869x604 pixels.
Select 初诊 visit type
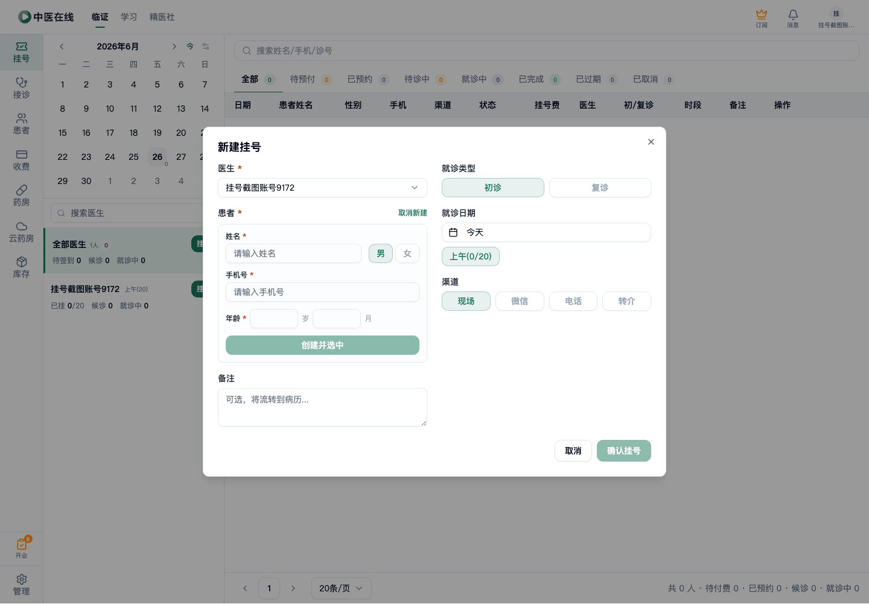pyautogui.click(x=493, y=188)
